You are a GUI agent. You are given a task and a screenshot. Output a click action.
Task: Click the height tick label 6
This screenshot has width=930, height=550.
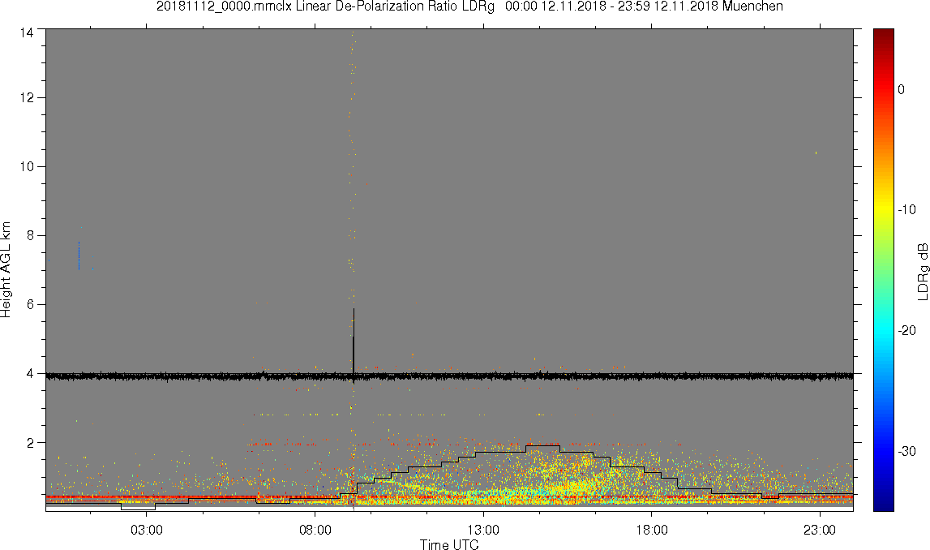30,304
